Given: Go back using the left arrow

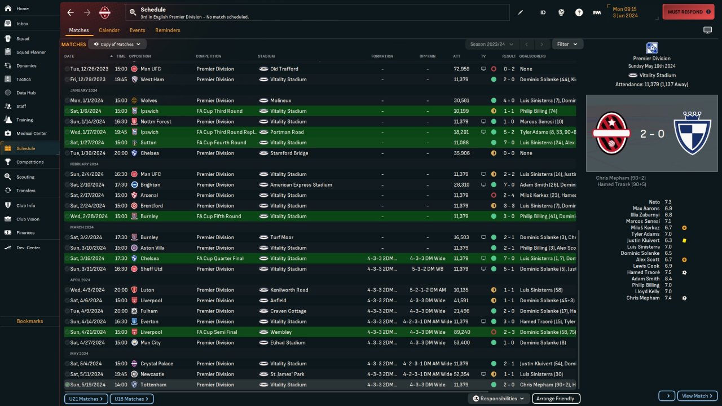Looking at the screenshot, I should (x=71, y=12).
